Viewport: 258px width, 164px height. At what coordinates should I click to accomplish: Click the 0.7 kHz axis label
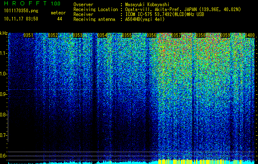[x=3, y=135]
